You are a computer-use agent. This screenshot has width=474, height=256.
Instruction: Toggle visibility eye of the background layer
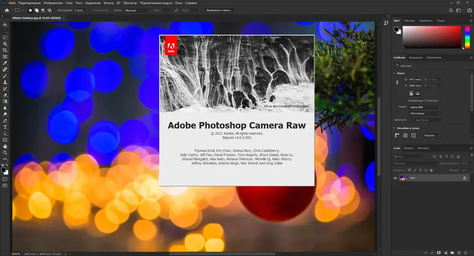click(x=395, y=178)
